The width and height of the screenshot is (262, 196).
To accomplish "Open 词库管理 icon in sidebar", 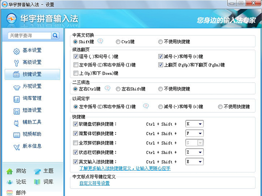I will pyautogui.click(x=17, y=98).
